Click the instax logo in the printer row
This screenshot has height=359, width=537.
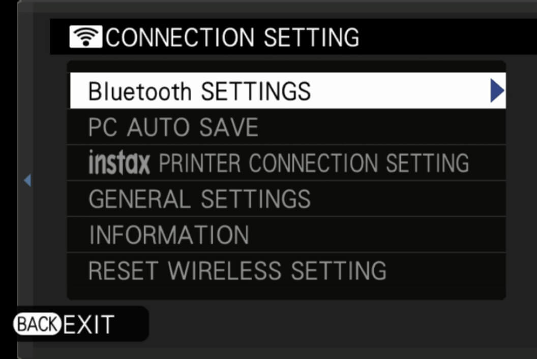point(119,162)
